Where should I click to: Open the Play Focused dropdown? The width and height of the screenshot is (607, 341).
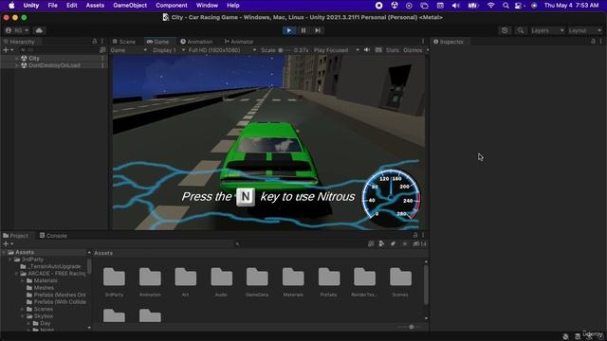(336, 50)
